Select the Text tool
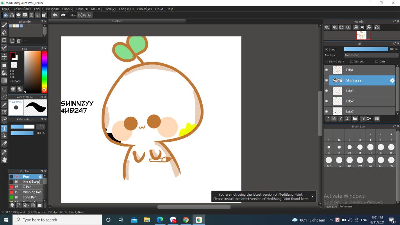 pyautogui.click(x=4, y=128)
